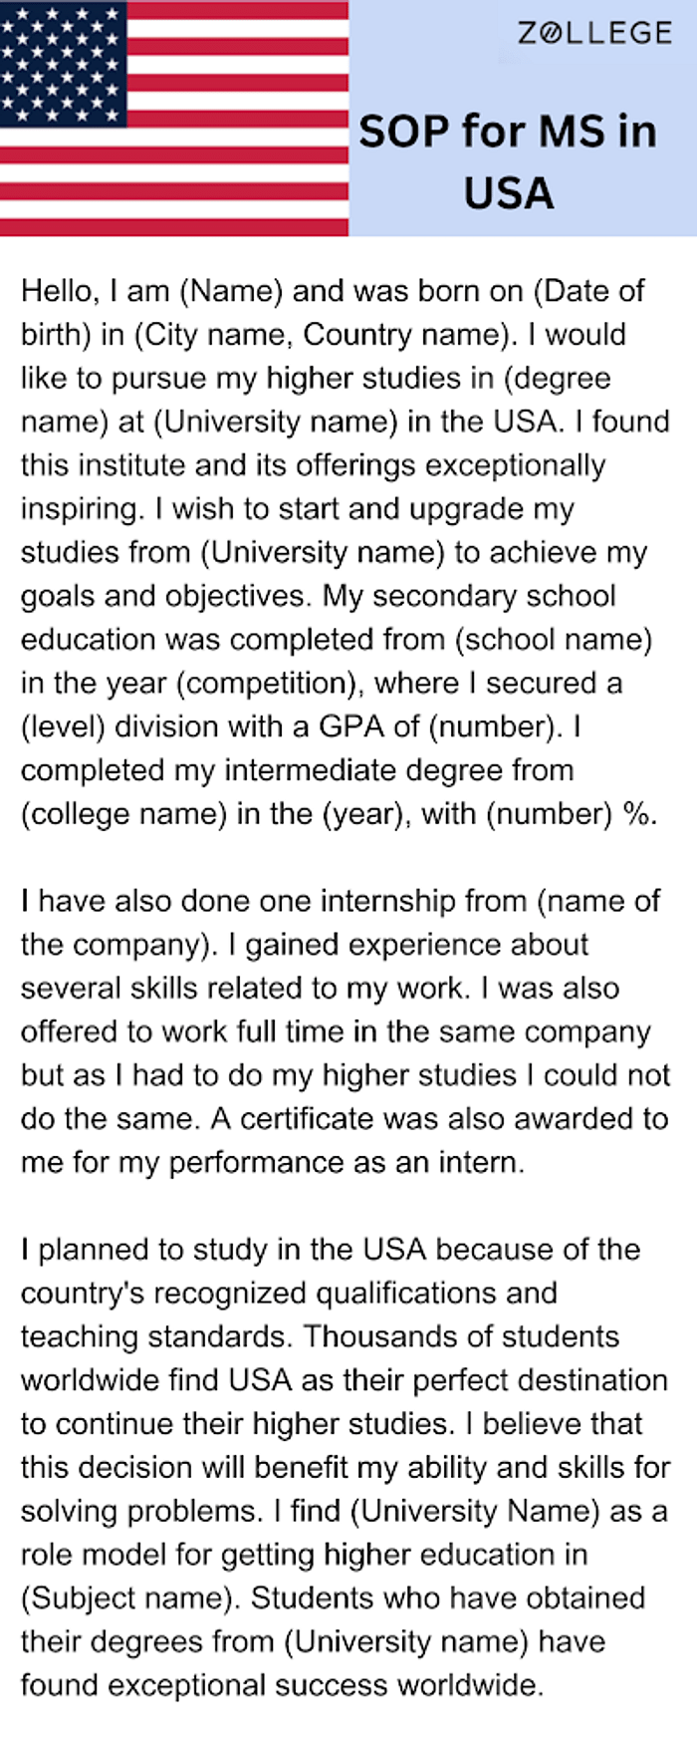697x1743 pixels.
Task: Click the star field of the flag
Action: tap(62, 63)
